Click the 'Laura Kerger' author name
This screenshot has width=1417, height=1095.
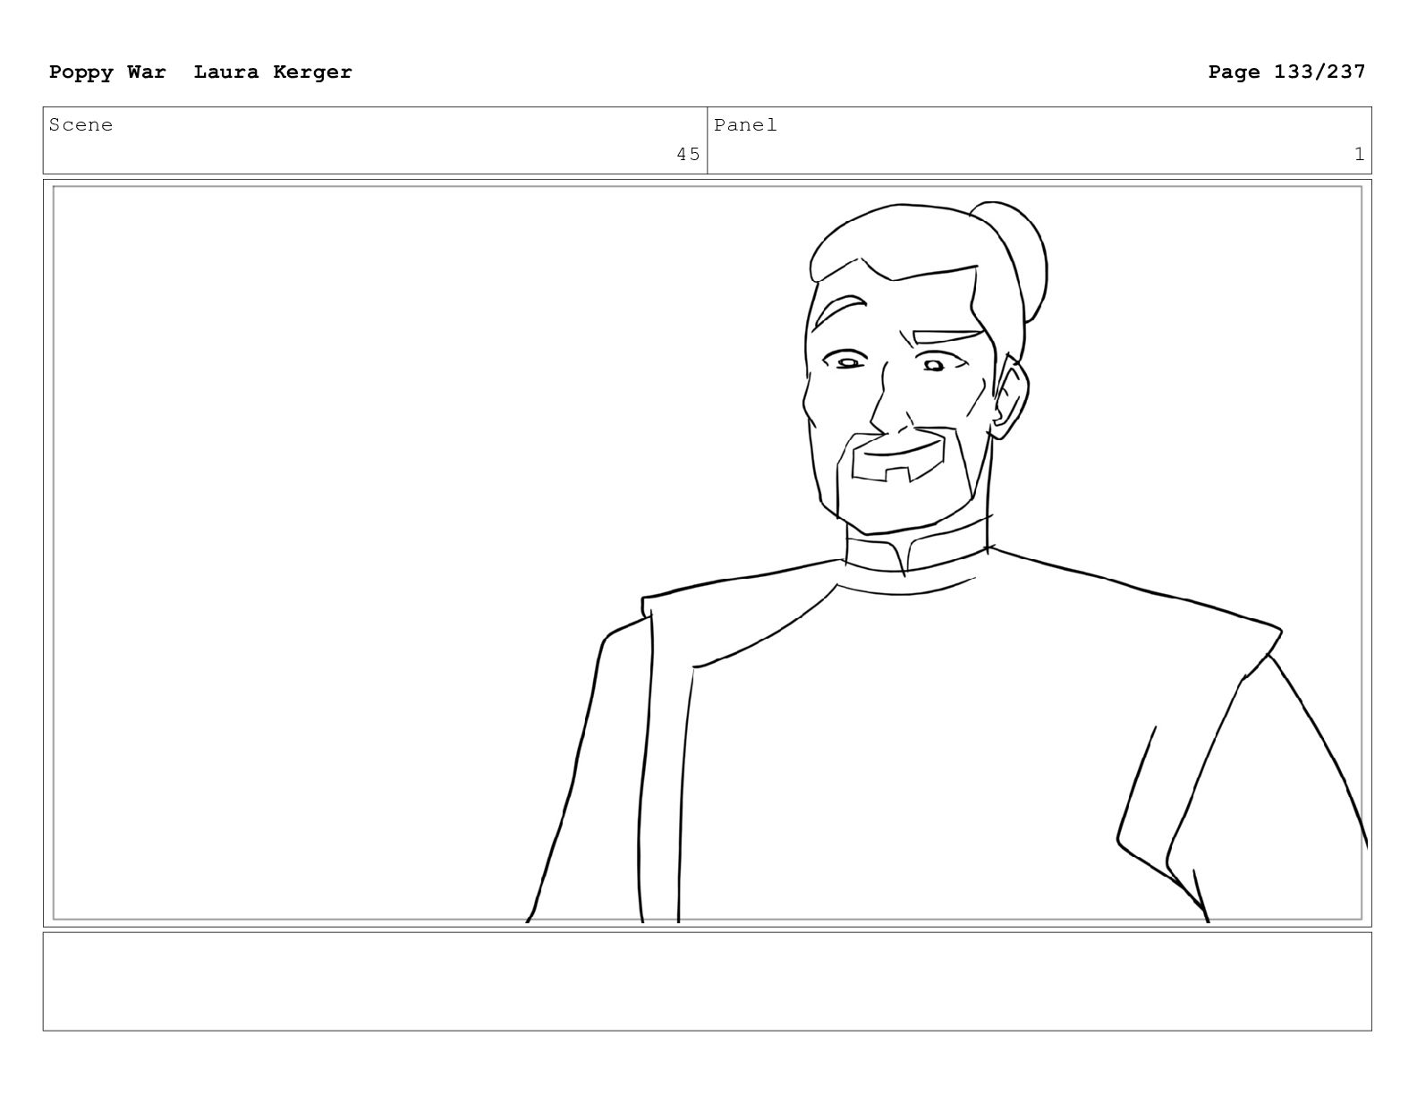click(273, 72)
